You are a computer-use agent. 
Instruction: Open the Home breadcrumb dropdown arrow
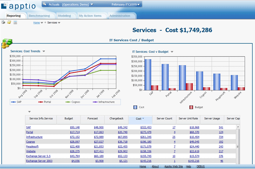[x=42, y=23]
